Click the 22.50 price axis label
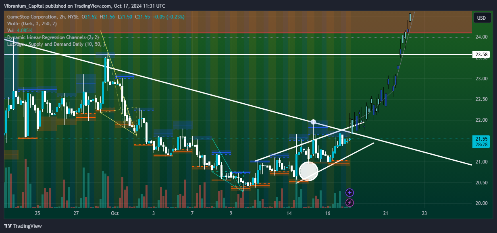Image resolution: width=497 pixels, height=233 pixels. tap(482, 99)
